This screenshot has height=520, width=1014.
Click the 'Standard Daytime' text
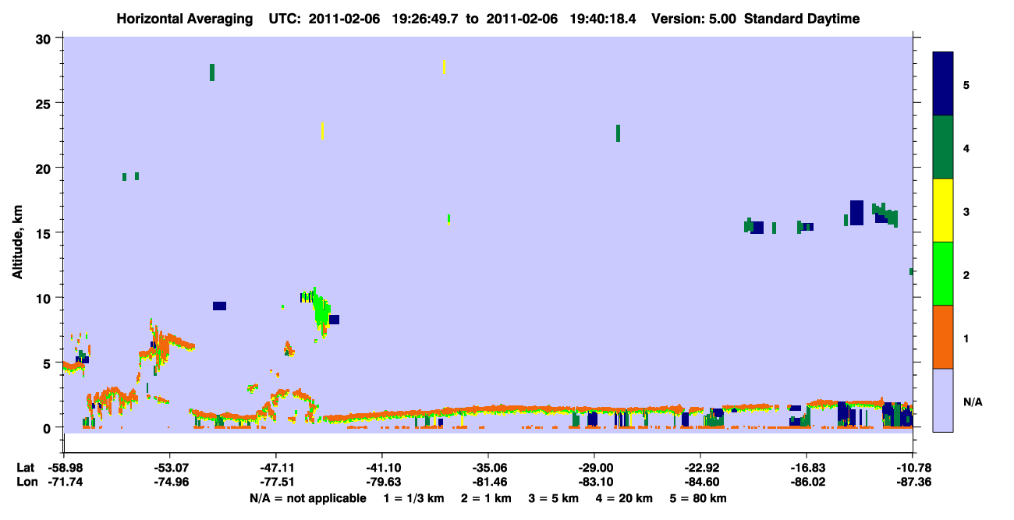coord(802,19)
